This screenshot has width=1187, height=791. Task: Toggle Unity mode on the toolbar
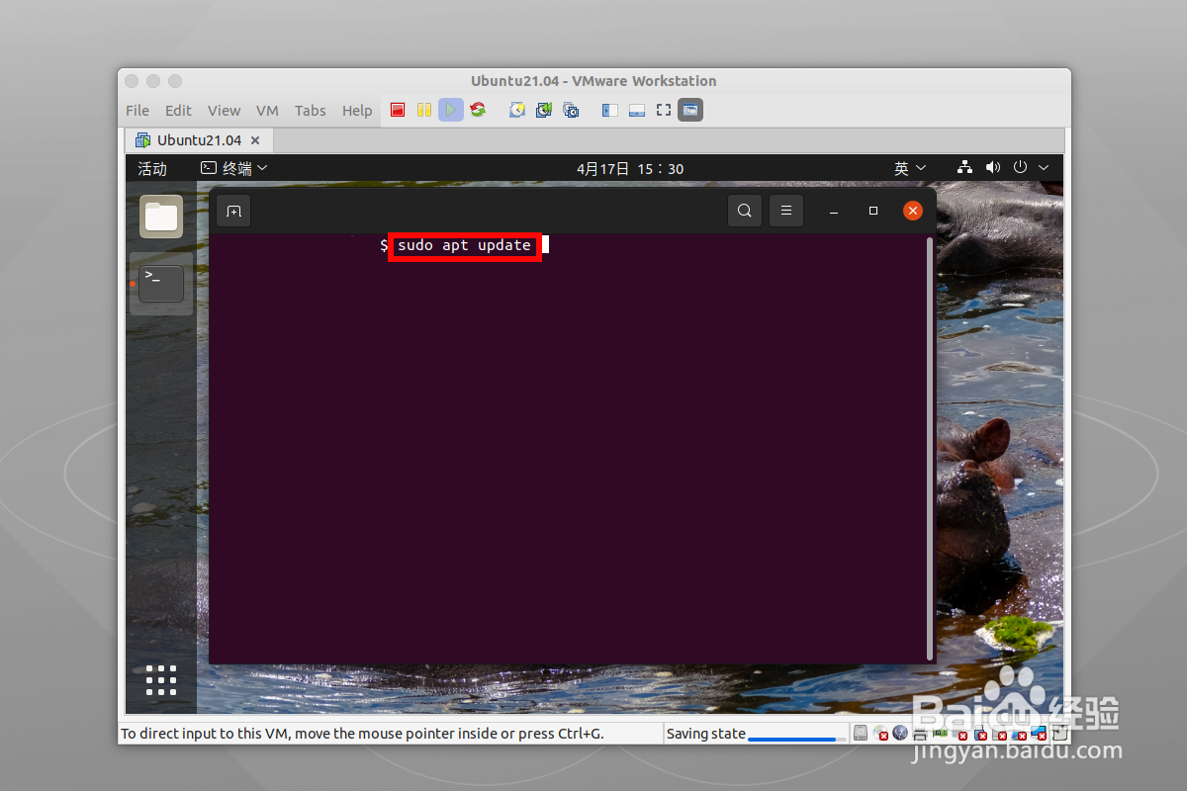point(689,110)
